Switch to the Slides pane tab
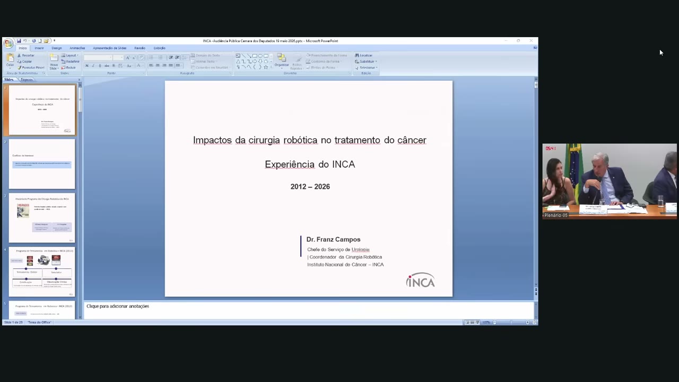 [9, 80]
